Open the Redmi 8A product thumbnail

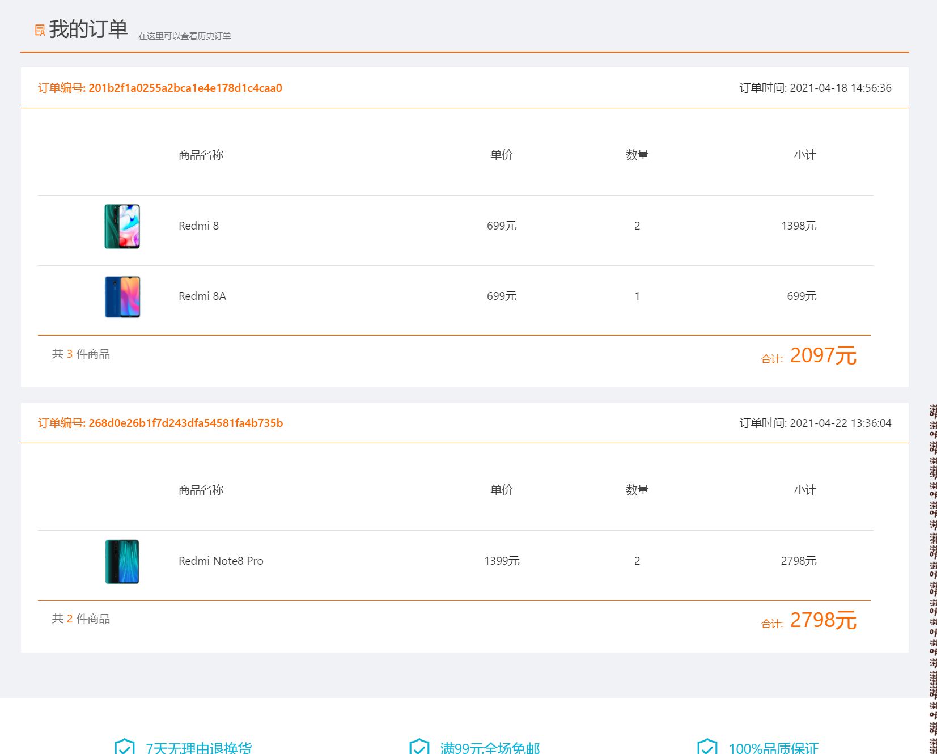point(122,296)
